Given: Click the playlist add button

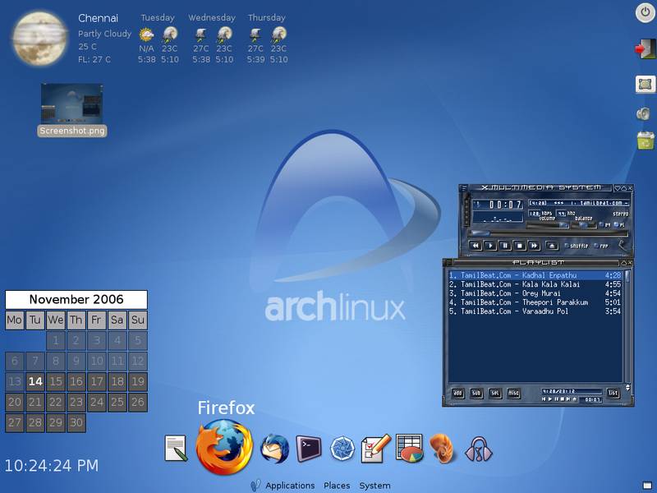Looking at the screenshot, I should 457,394.
